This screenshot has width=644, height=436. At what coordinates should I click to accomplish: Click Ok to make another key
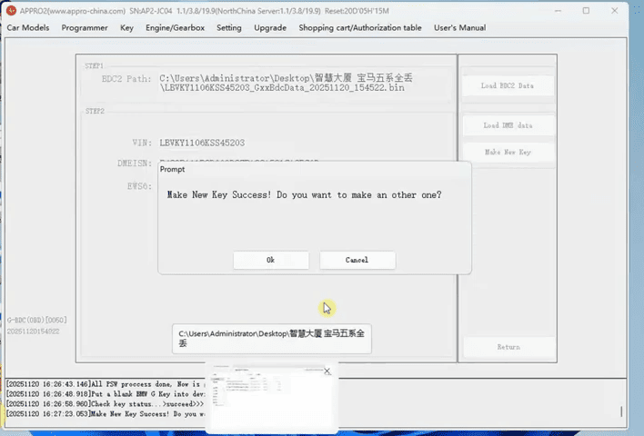[270, 260]
